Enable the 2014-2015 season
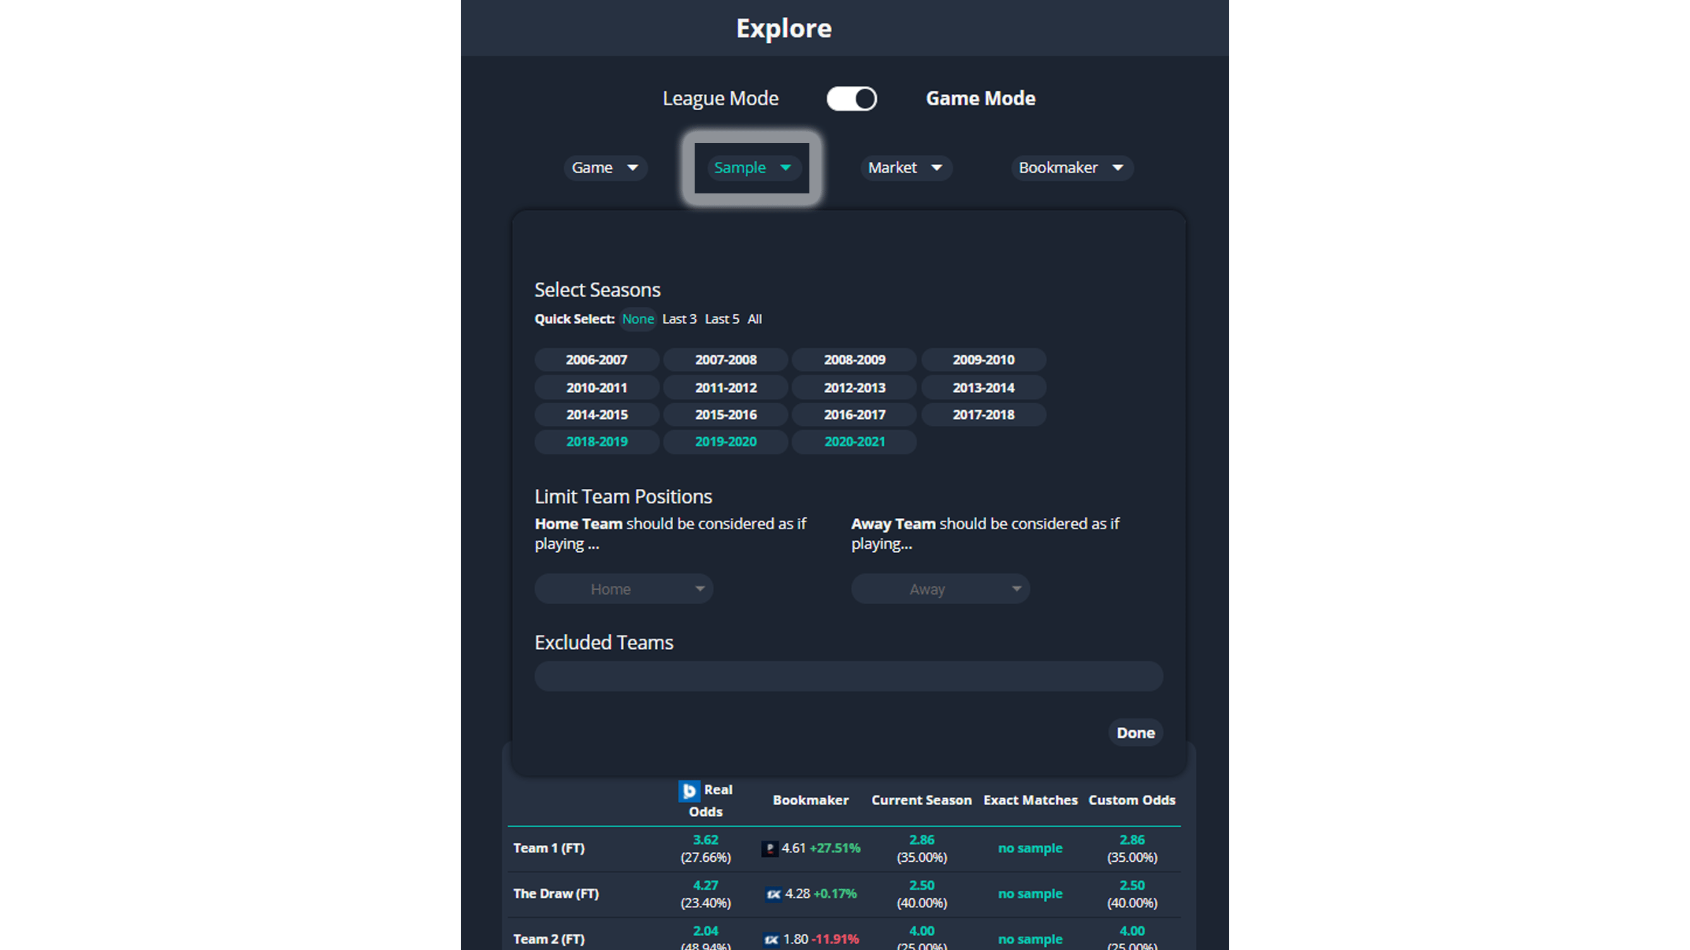 click(x=596, y=415)
